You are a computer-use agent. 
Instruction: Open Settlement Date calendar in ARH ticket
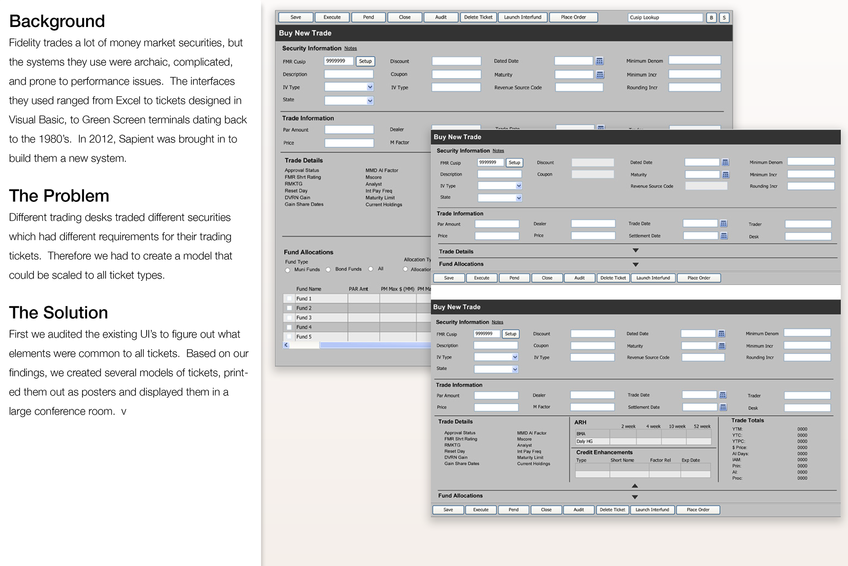(x=723, y=407)
